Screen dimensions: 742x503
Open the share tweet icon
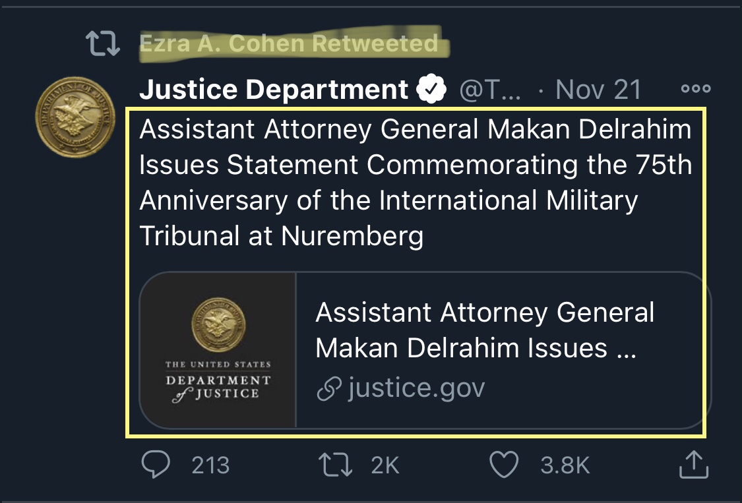(x=694, y=464)
